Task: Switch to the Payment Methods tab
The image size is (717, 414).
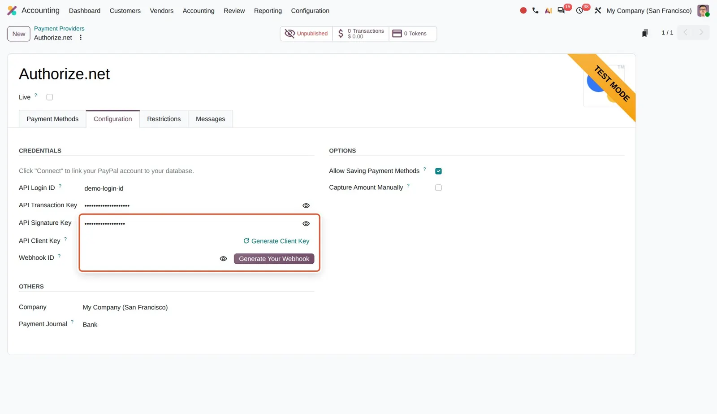Action: click(x=52, y=119)
